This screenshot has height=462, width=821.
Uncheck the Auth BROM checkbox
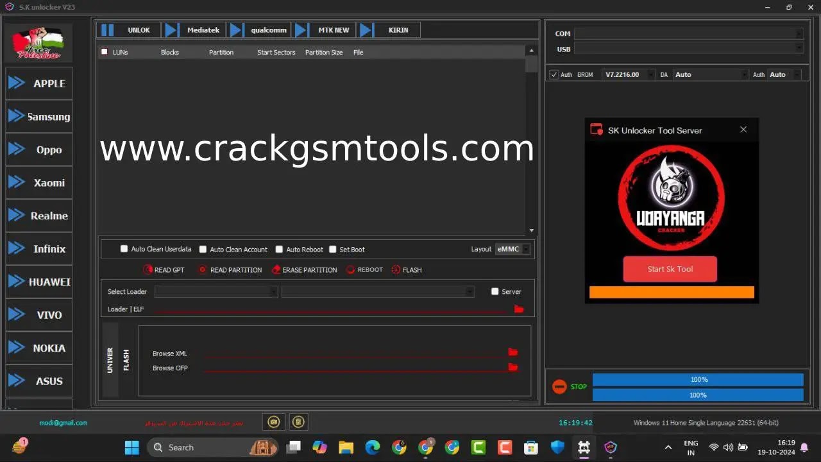tap(554, 74)
